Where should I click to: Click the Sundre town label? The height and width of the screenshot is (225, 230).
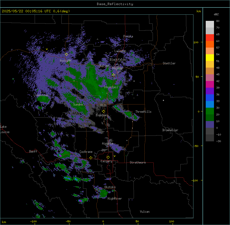[78, 104]
